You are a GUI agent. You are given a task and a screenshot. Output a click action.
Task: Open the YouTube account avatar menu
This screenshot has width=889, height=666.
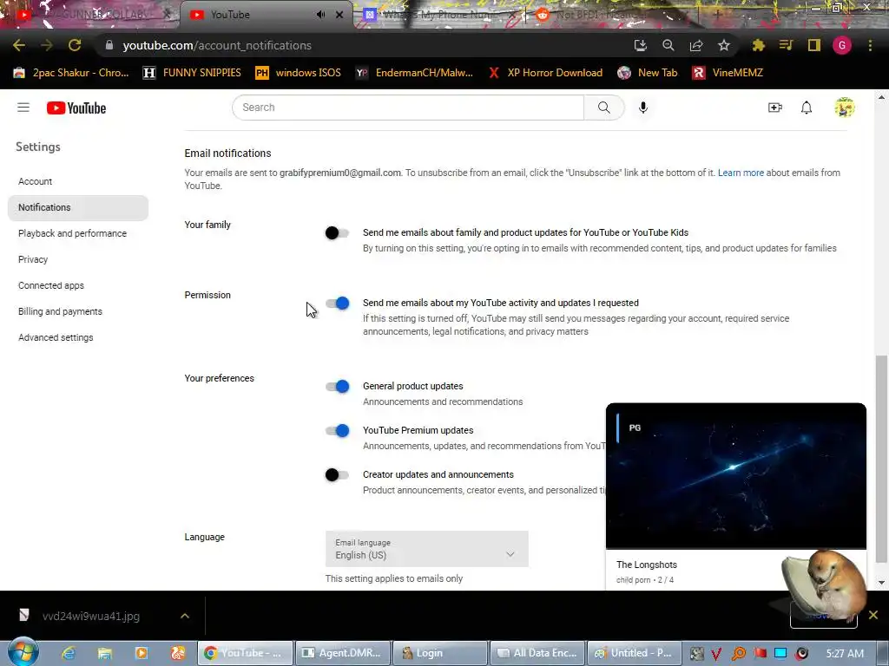[844, 108]
